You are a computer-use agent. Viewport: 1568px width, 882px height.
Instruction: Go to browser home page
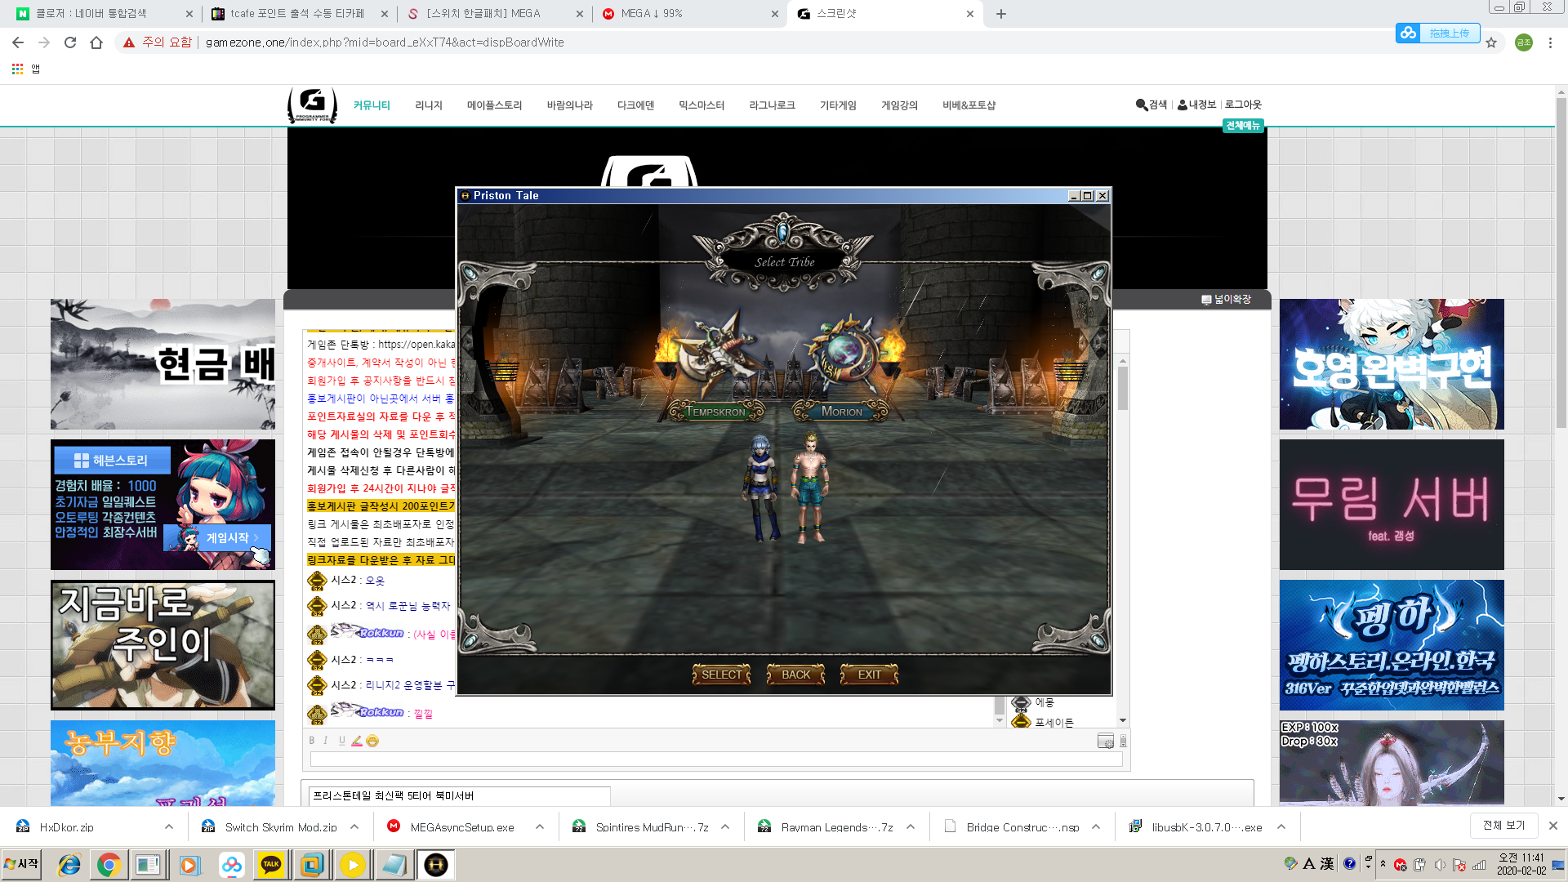96,42
